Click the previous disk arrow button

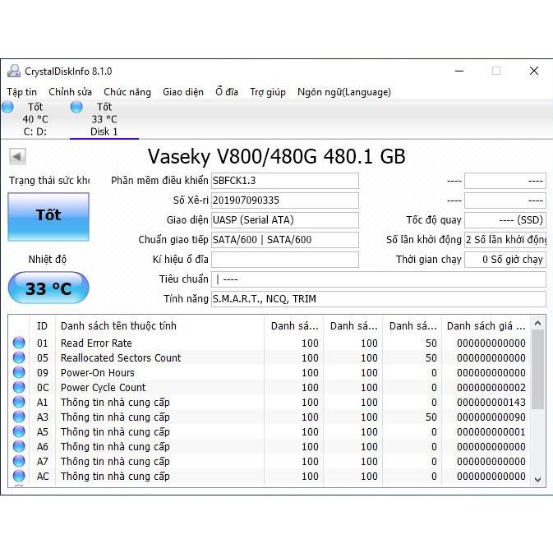point(17,156)
